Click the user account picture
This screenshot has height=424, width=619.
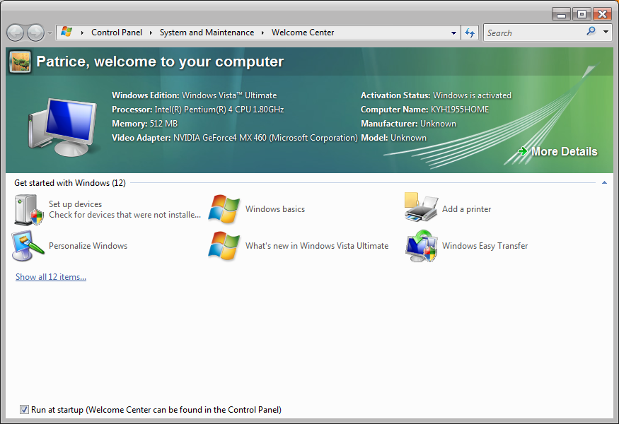coord(20,62)
